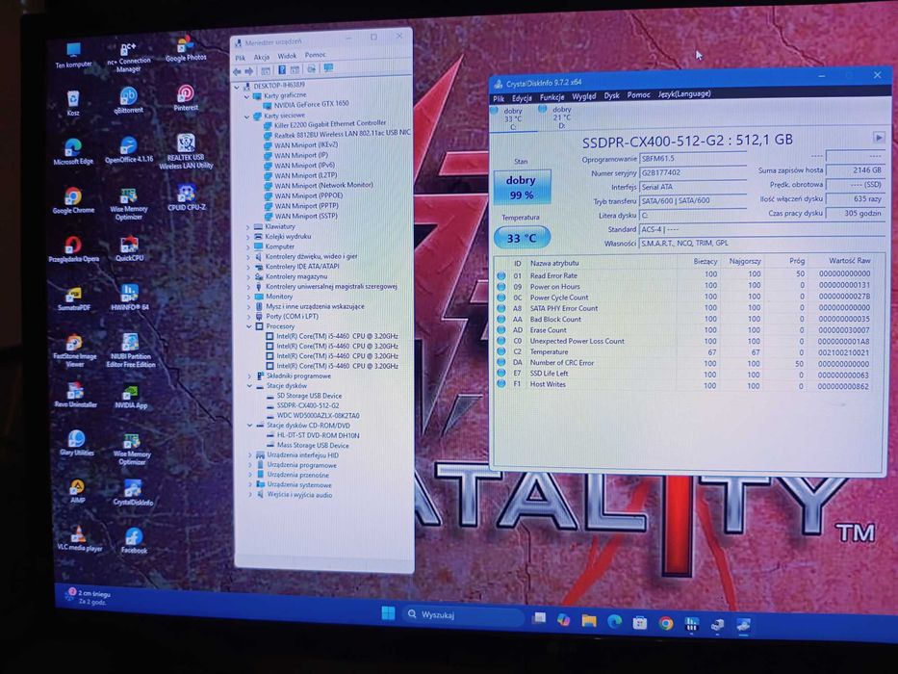Open Revo Uninstaller desktop shortcut
The width and height of the screenshot is (898, 674).
pos(75,395)
